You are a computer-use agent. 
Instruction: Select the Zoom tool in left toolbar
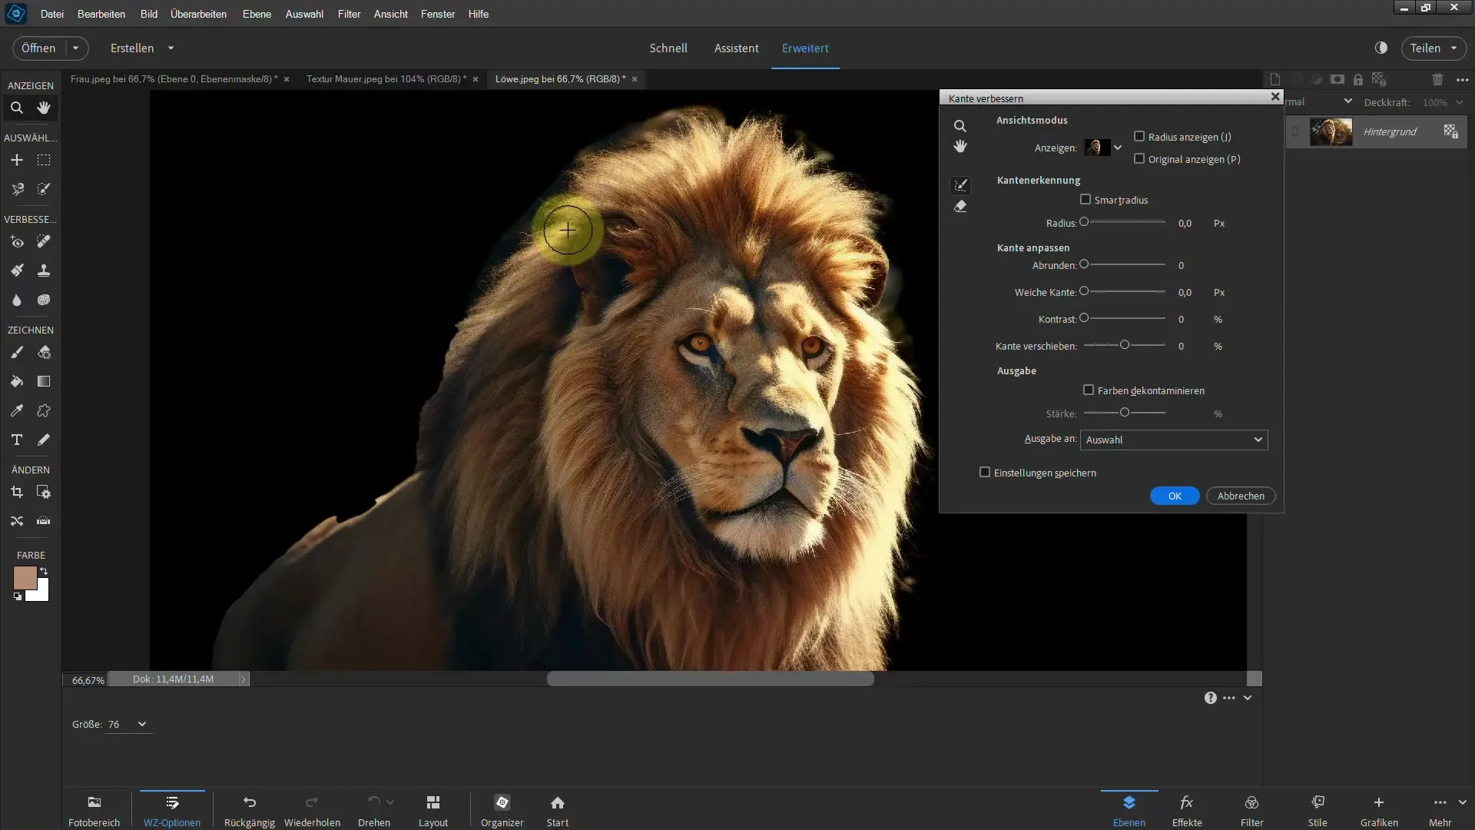click(17, 108)
